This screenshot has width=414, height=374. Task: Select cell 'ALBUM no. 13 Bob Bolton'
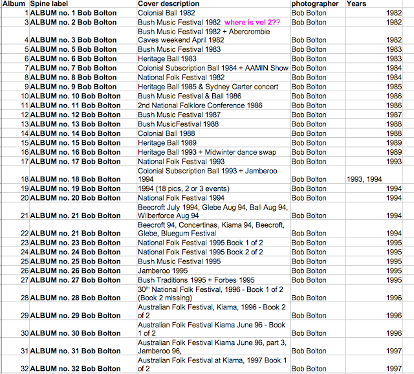point(83,124)
